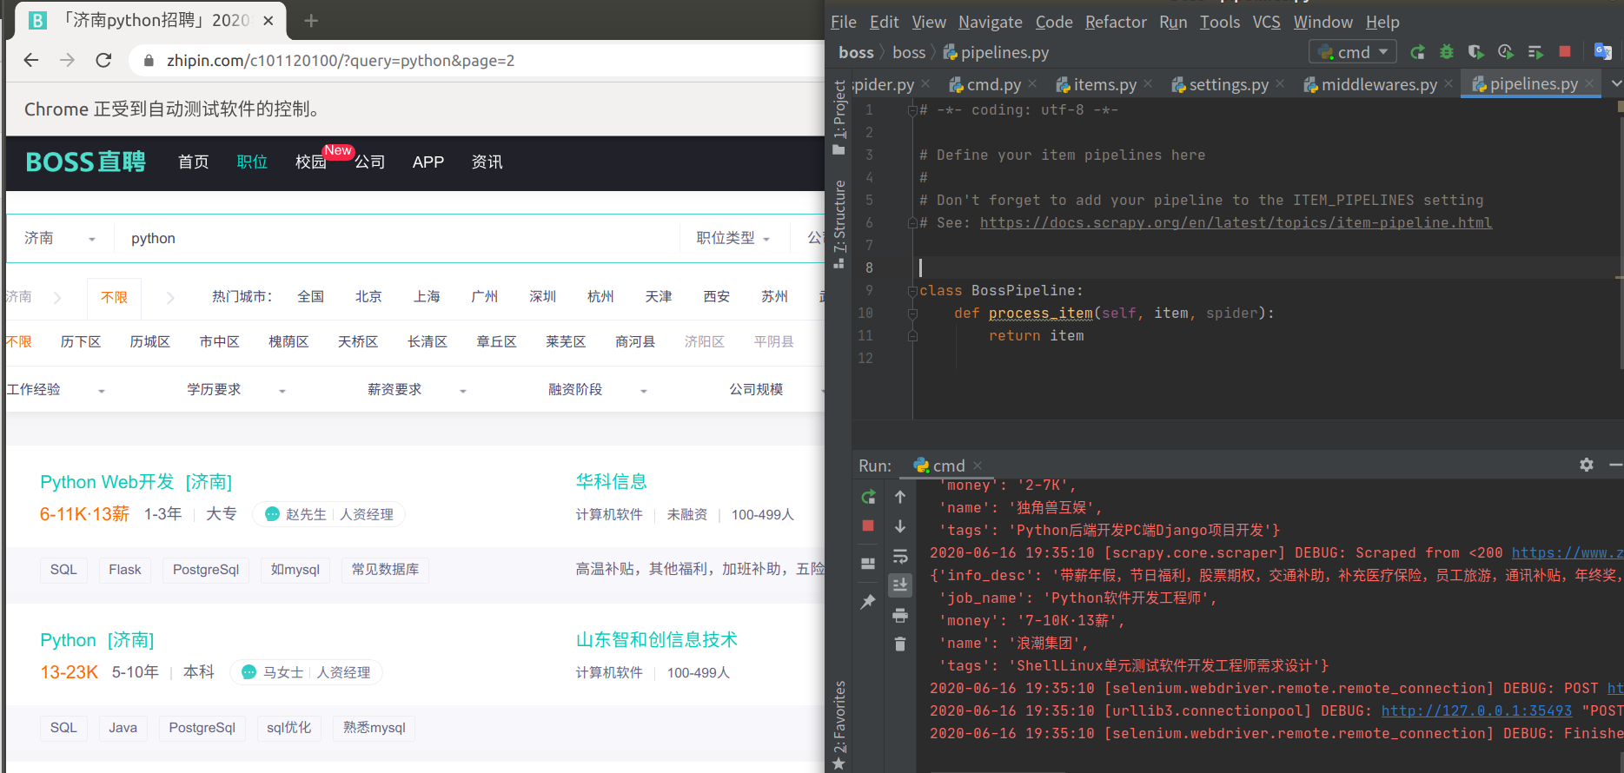1624x773 pixels.
Task: Open the Navigate menu
Action: pyautogui.click(x=990, y=22)
